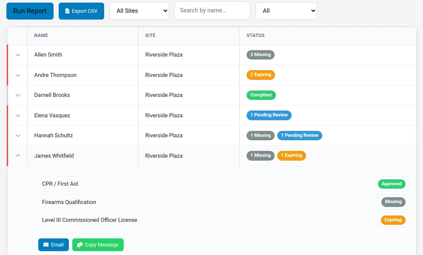Open the All status filter dropdown
This screenshot has width=423, height=255.
pos(286,11)
